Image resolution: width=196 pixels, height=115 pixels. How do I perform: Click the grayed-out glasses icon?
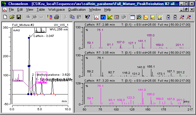(41, 17)
